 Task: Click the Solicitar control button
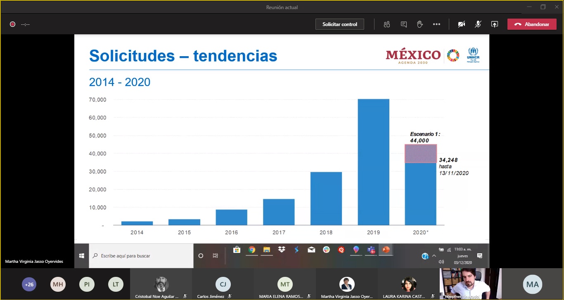click(340, 24)
